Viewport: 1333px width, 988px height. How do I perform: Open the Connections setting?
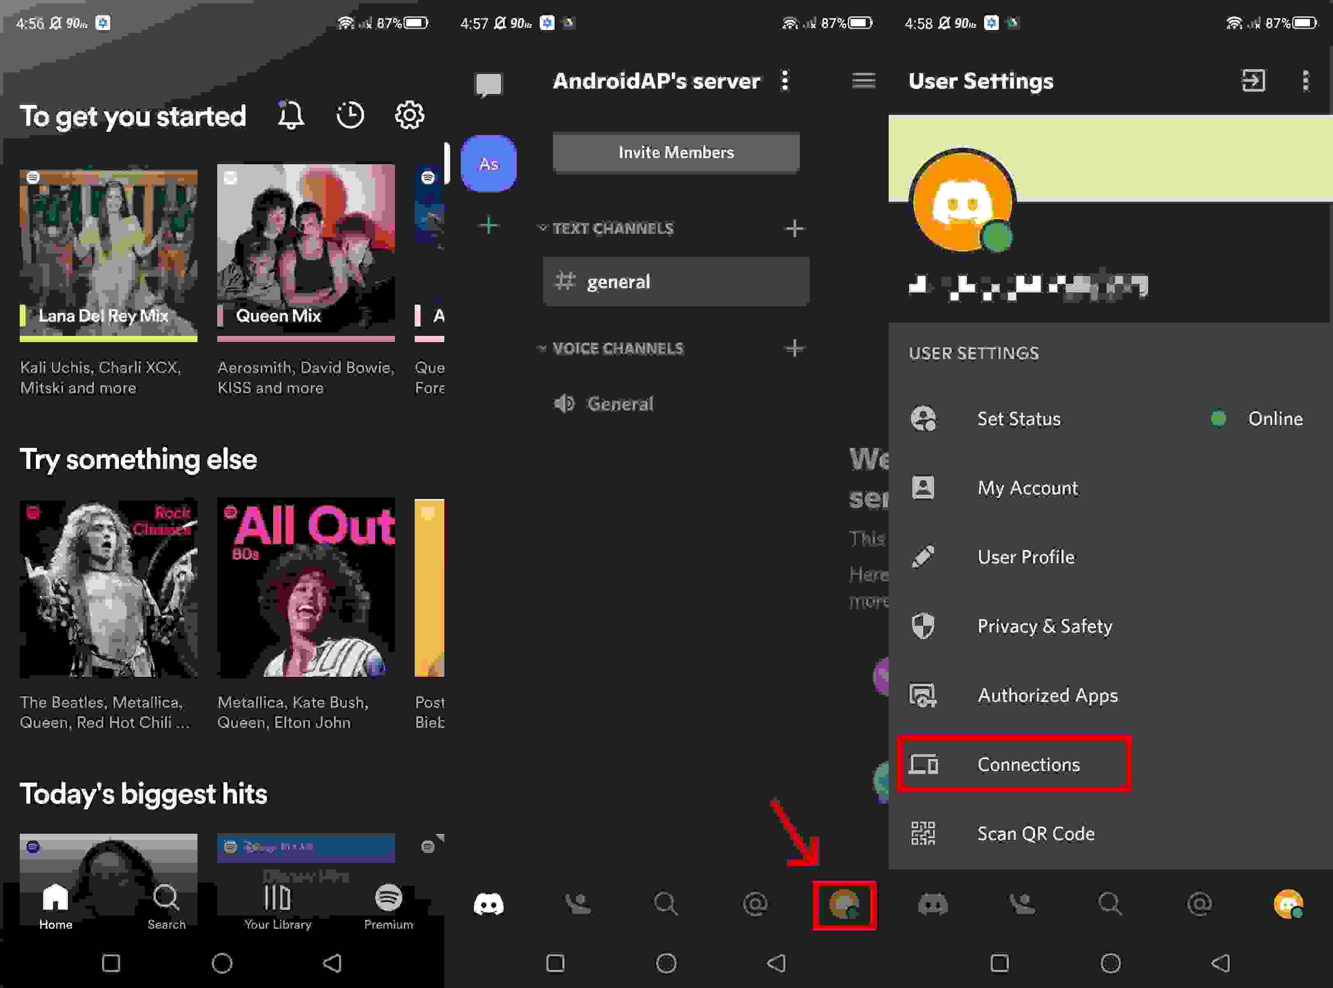pyautogui.click(x=1111, y=764)
